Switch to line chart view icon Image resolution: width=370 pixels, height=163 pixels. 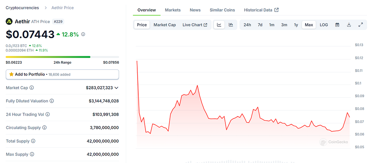click(x=219, y=25)
